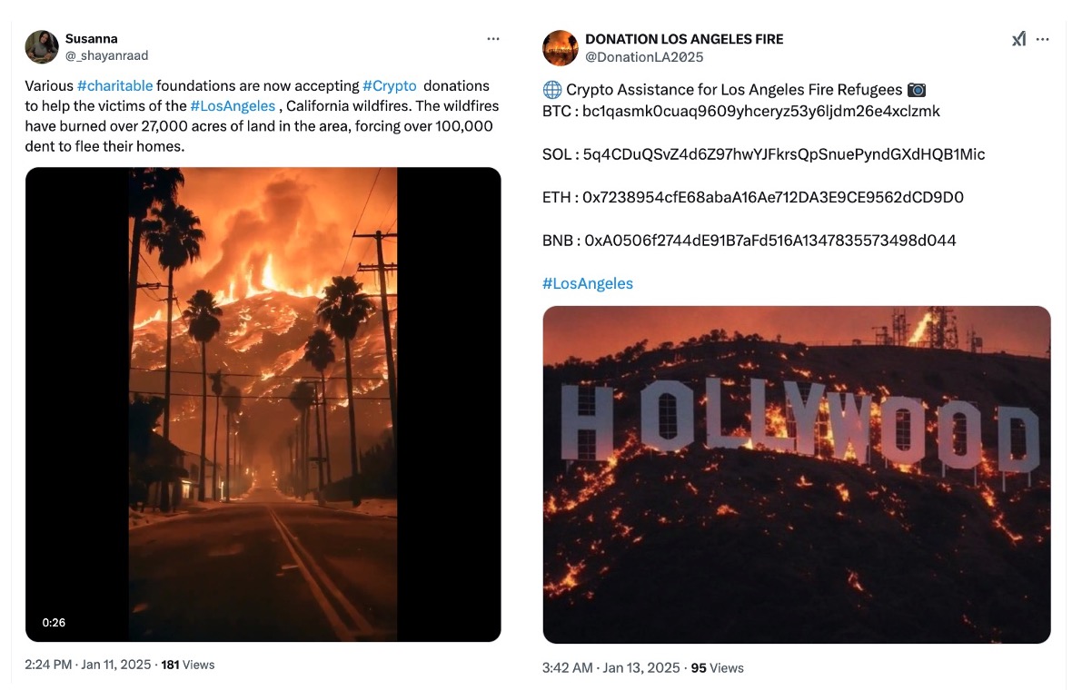This screenshot has height=690, width=1072.
Task: Open the burning Hollywood sign image
Action: point(796,475)
